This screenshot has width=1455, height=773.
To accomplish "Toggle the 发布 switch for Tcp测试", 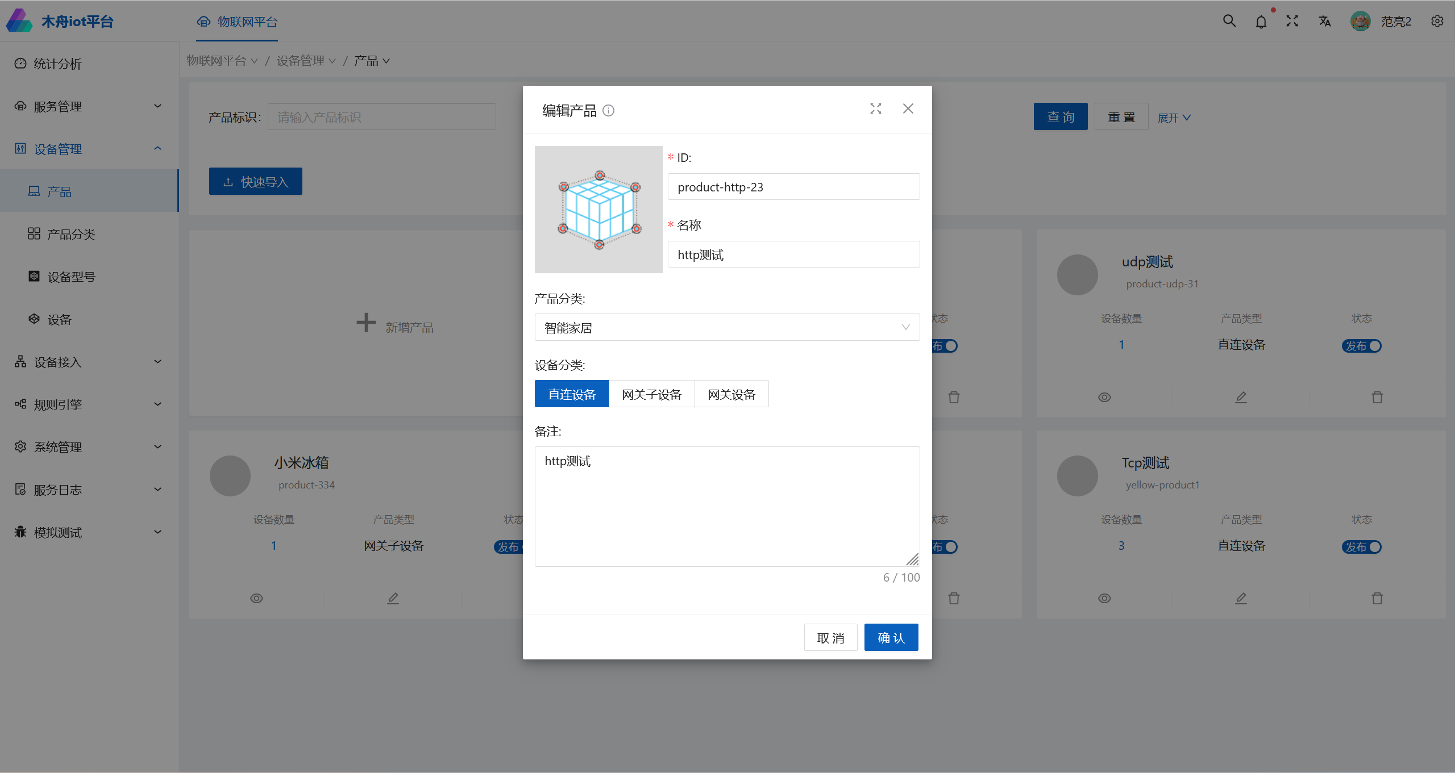I will pyautogui.click(x=1362, y=547).
